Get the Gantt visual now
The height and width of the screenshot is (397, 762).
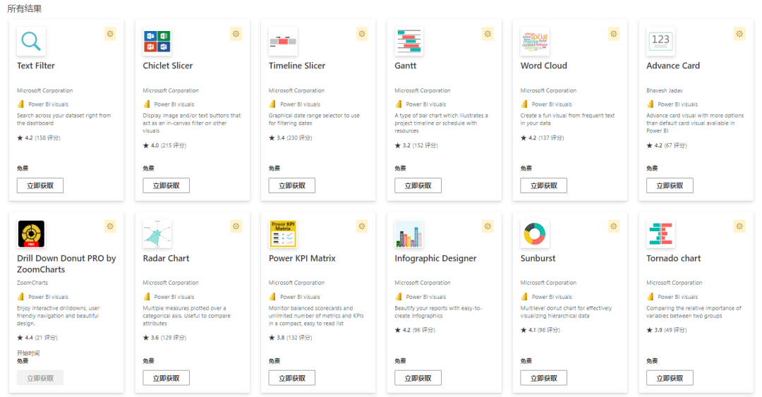click(x=418, y=185)
